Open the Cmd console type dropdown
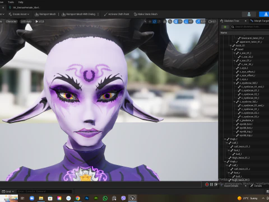Image resolution: width=269 pixels, height=202 pixels. [8, 191]
